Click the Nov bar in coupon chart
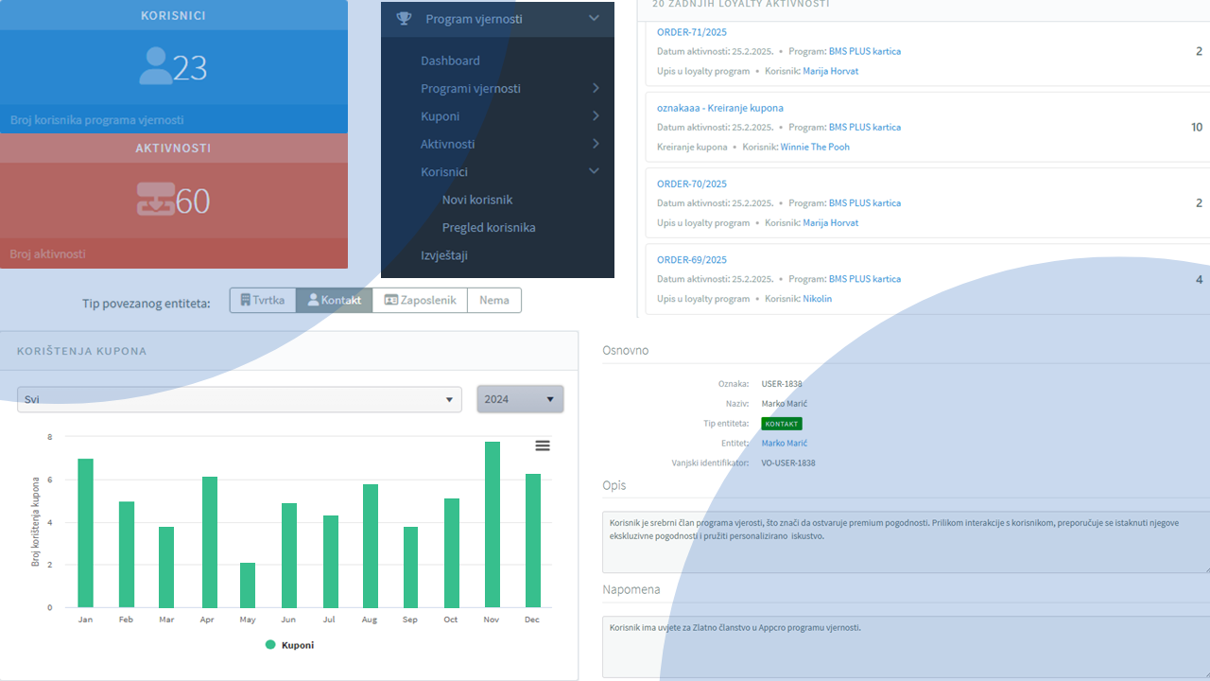The image size is (1210, 681). coord(493,524)
